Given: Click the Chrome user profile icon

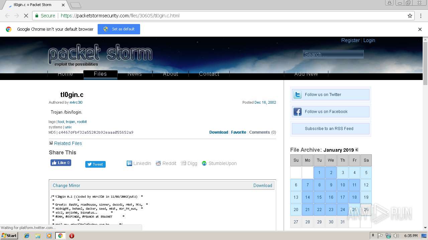Looking at the screenshot, I should (x=390, y=3).
